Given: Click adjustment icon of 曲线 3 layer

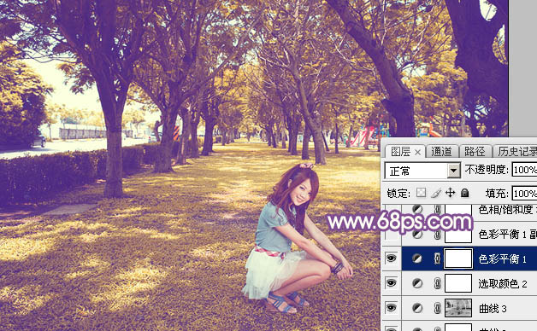Looking at the screenshot, I should 416,308.
